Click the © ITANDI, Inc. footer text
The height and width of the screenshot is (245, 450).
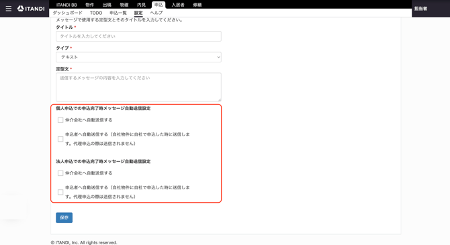tap(84, 242)
